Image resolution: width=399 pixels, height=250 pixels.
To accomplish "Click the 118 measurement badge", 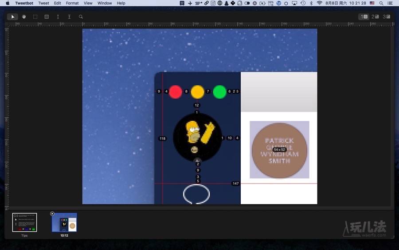I will (x=162, y=139).
